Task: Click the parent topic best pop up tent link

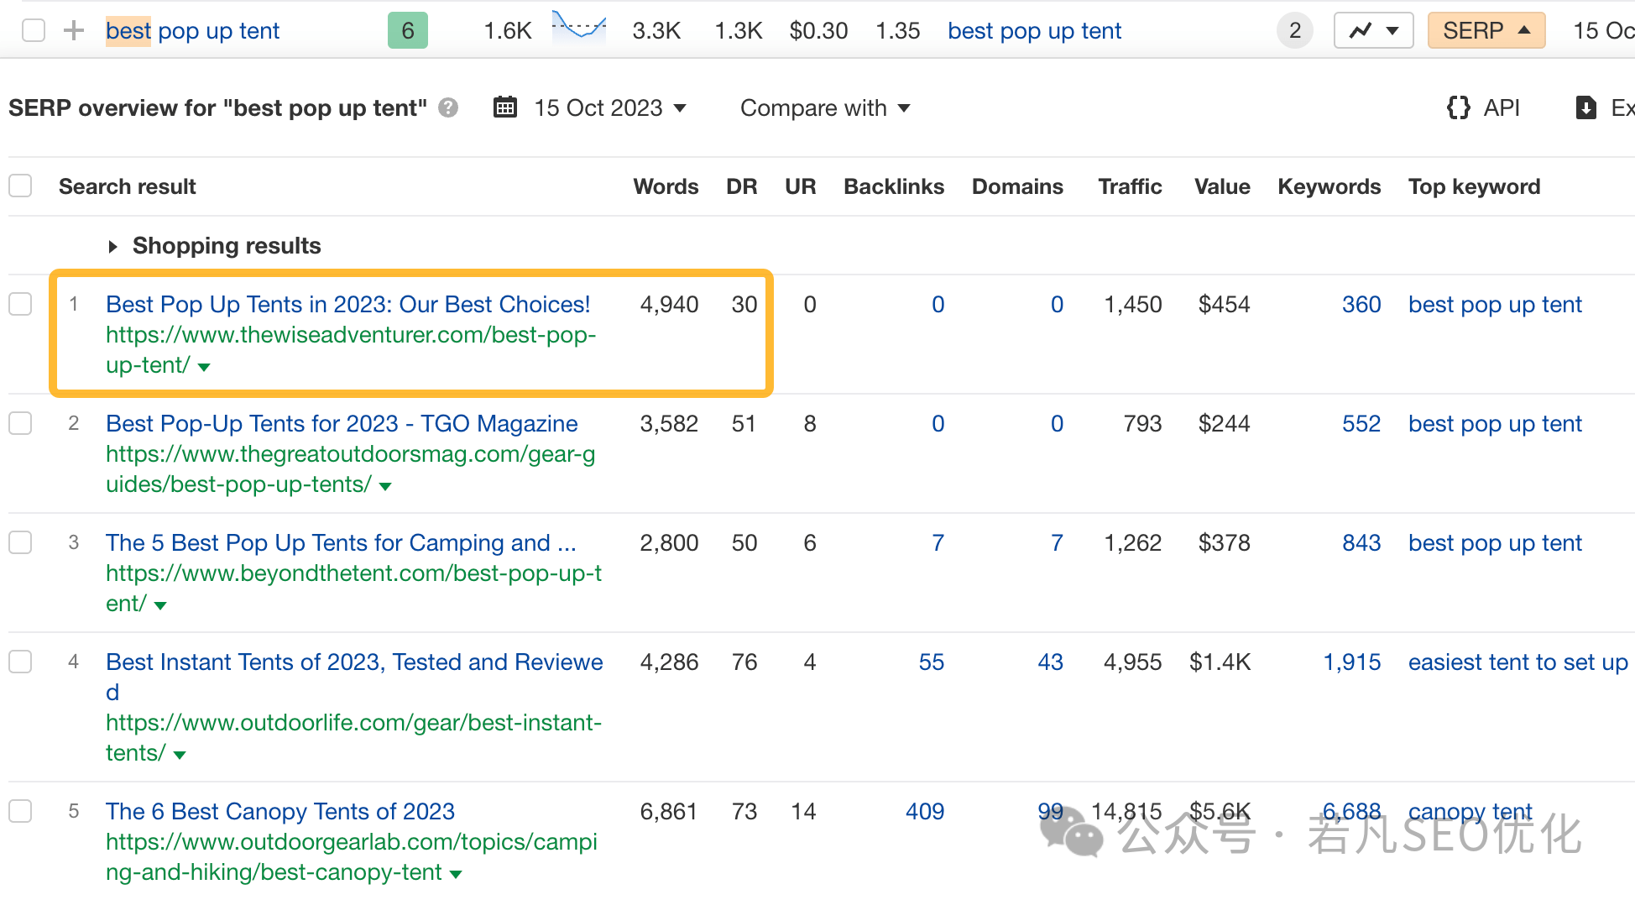Action: tap(1034, 31)
